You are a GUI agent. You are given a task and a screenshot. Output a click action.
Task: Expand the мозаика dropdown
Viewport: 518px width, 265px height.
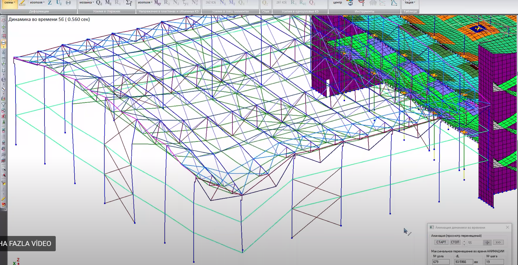click(x=87, y=2)
